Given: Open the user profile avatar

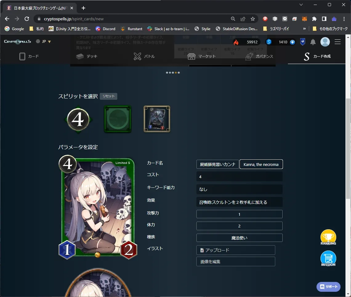Looking at the screenshot, I should pyautogui.click(x=325, y=42).
